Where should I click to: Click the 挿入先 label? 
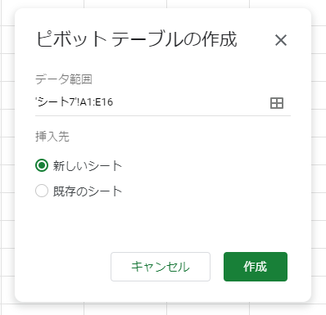tap(52, 137)
